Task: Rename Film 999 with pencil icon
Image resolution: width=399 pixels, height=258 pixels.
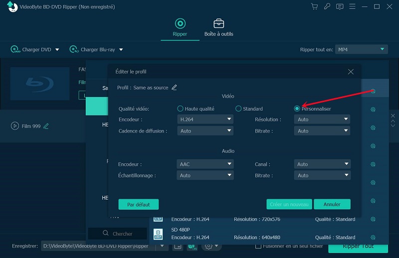Action: 46,126
